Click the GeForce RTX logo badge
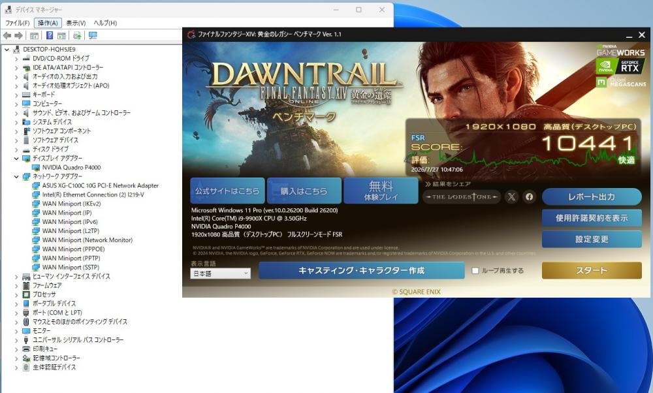This screenshot has width=653, height=393. [x=620, y=66]
